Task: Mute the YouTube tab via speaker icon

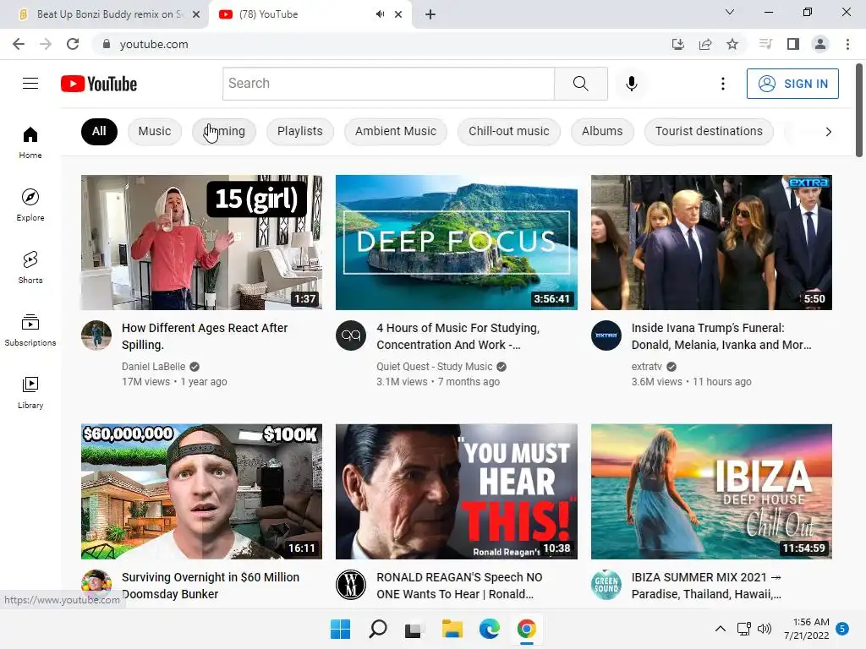Action: 380,14
